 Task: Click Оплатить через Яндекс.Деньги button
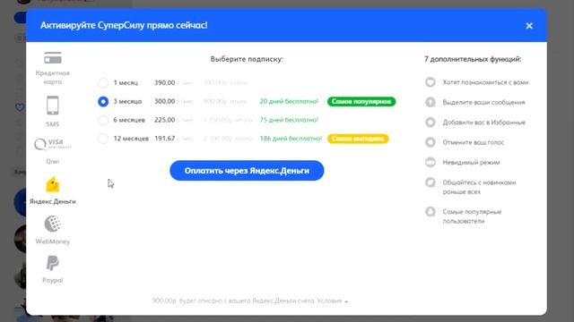tap(247, 171)
